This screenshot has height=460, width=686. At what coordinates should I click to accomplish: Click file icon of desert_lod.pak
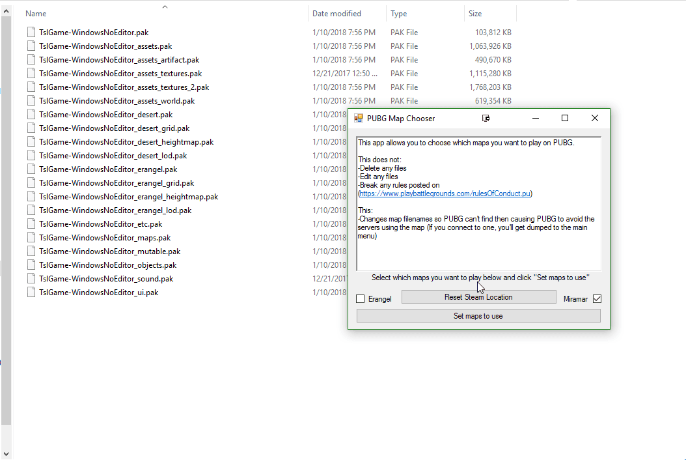(x=31, y=155)
